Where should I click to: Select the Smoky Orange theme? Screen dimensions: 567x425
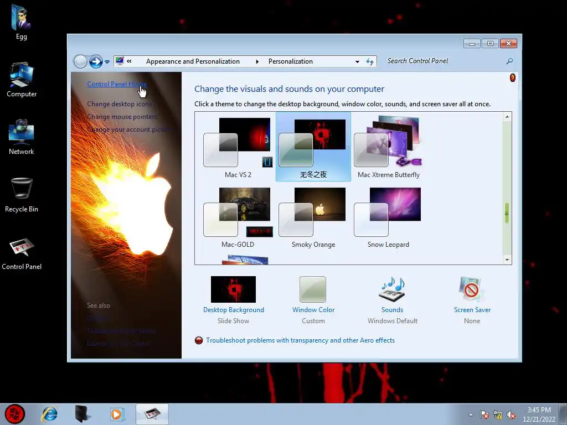coord(313,217)
